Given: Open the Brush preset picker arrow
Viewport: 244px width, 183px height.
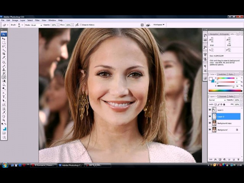Looking at the screenshot, I should 22,25.
